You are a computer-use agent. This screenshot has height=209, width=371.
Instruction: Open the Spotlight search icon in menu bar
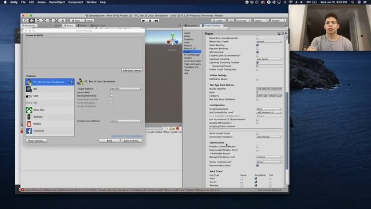352,2
